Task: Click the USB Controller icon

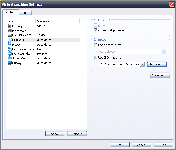Action: click(10, 54)
